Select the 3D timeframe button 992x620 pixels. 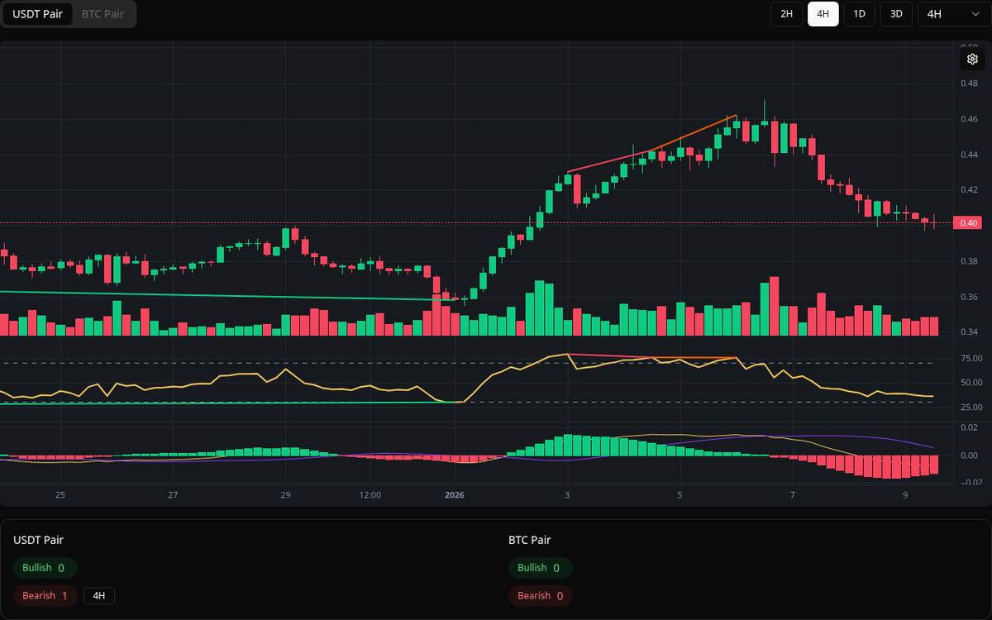895,14
